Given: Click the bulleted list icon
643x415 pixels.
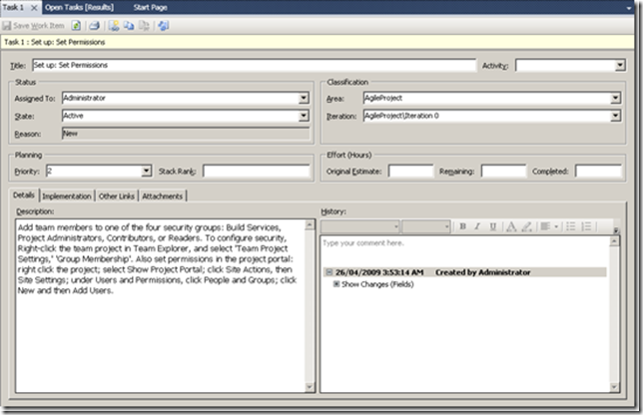Looking at the screenshot, I should coord(571,226).
